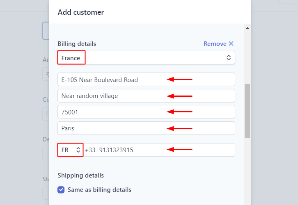Image resolution: width=298 pixels, height=205 pixels.
Task: Click into the Paris city field
Action: pos(146,128)
